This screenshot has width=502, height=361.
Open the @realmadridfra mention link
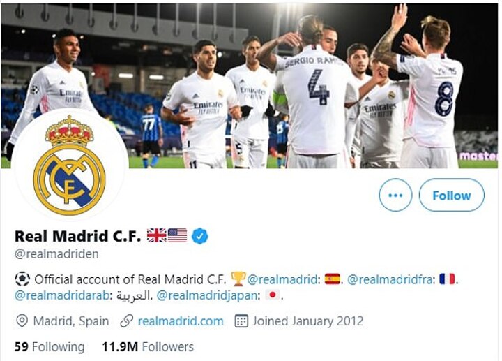[390, 279]
